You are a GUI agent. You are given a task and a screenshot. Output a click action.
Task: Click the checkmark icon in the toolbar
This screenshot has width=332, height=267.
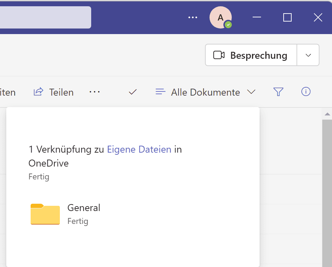point(133,92)
